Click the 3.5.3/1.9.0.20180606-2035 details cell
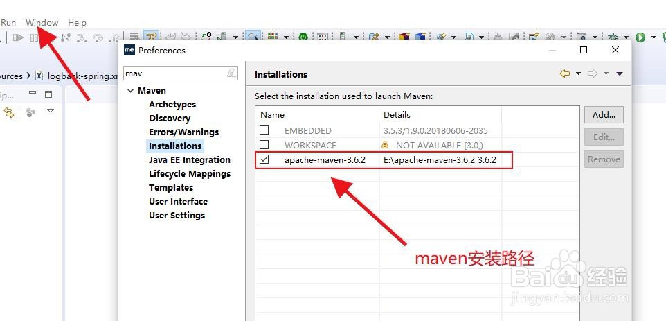This screenshot has width=666, height=321. (435, 130)
